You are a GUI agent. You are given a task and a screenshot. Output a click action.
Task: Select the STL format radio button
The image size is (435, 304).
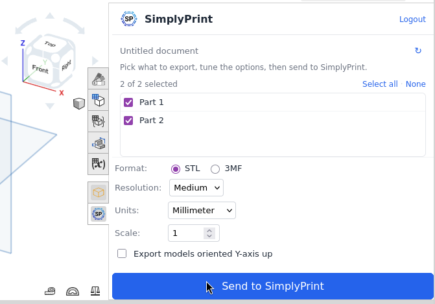[x=176, y=169]
